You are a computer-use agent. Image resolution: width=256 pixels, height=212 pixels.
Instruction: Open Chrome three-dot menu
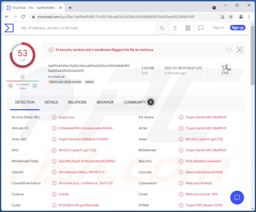249,17
